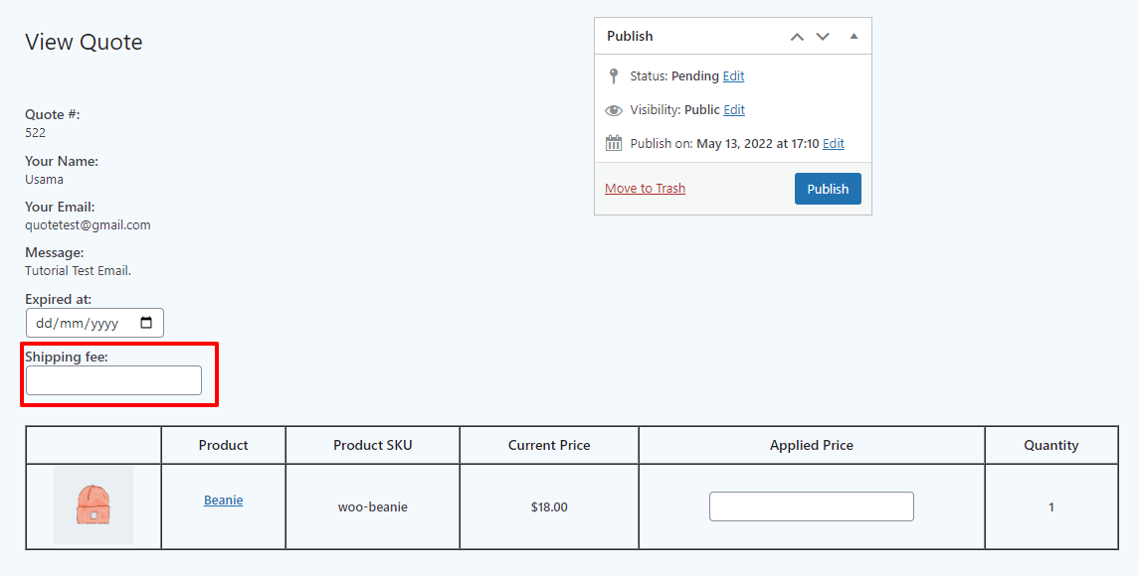Click the publish date calendar icon

pos(614,143)
